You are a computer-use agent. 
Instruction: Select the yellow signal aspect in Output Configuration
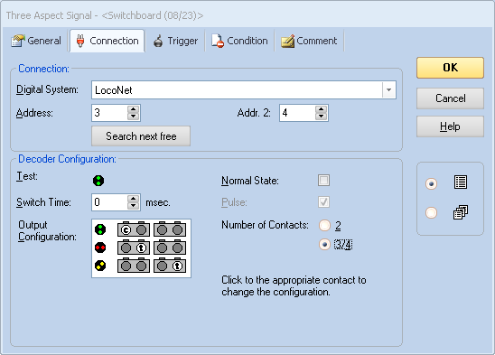point(100,266)
